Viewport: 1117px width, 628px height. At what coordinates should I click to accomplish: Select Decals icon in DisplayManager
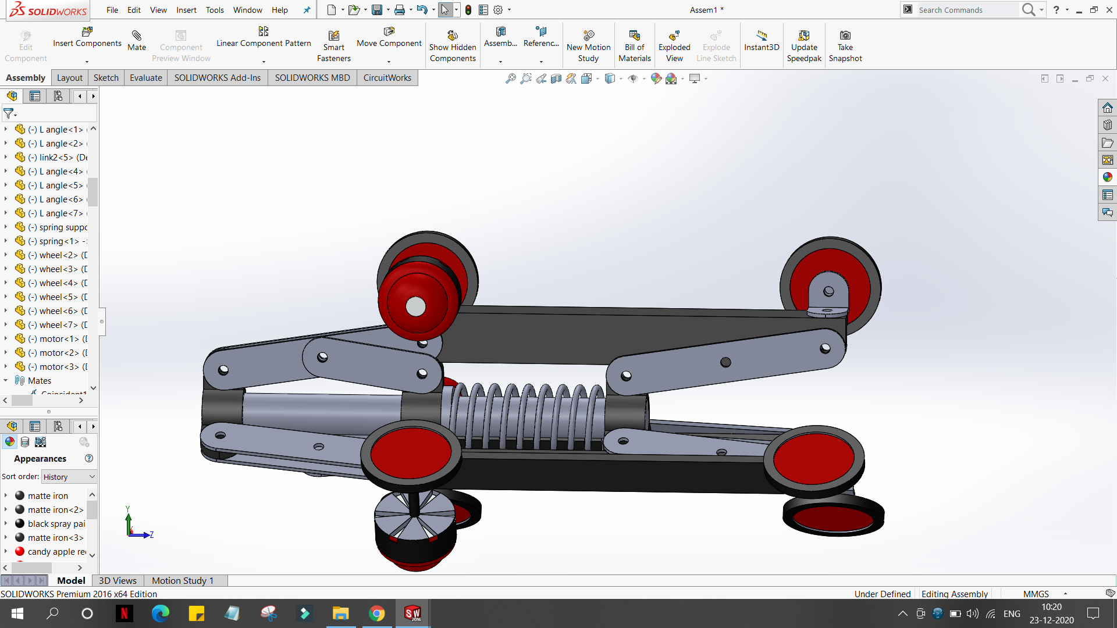pos(25,442)
